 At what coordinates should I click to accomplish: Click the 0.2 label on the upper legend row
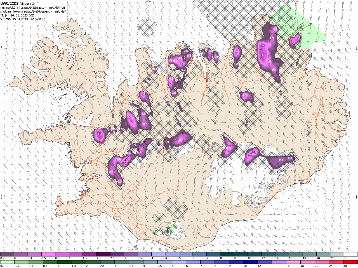coord(2,258)
